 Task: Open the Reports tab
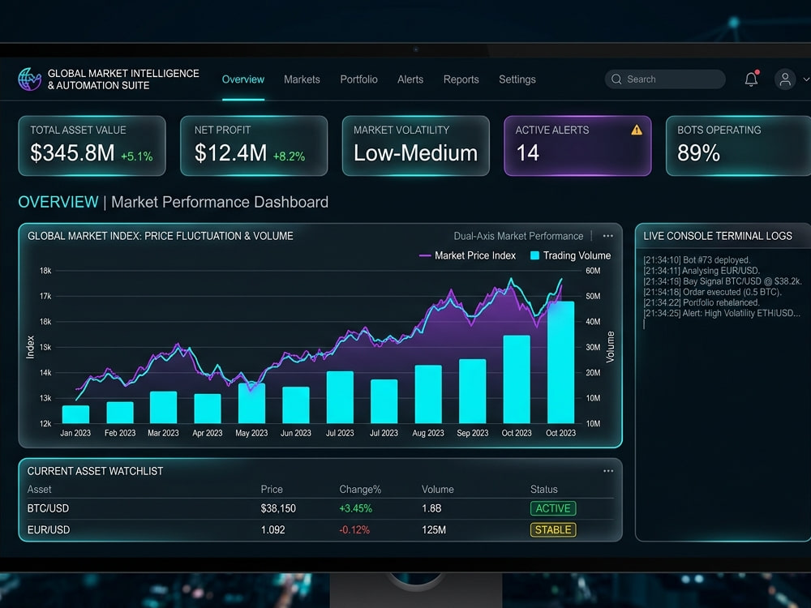(461, 79)
